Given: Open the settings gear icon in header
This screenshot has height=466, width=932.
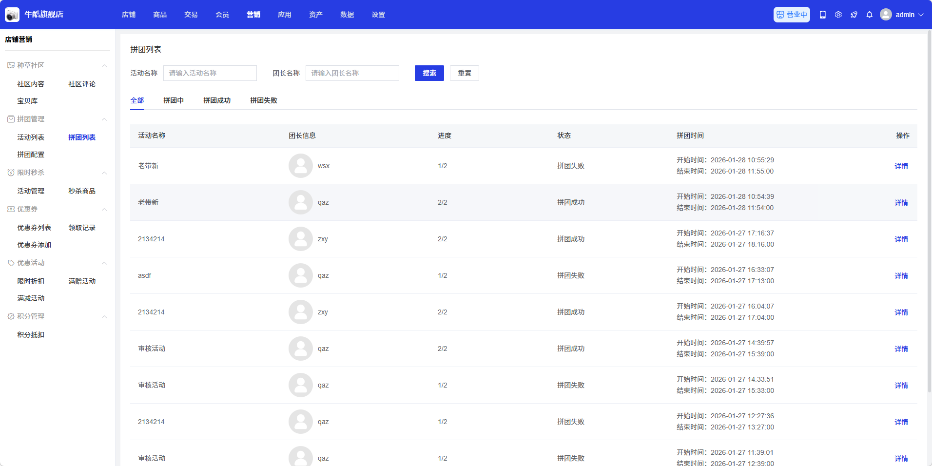Looking at the screenshot, I should (838, 15).
